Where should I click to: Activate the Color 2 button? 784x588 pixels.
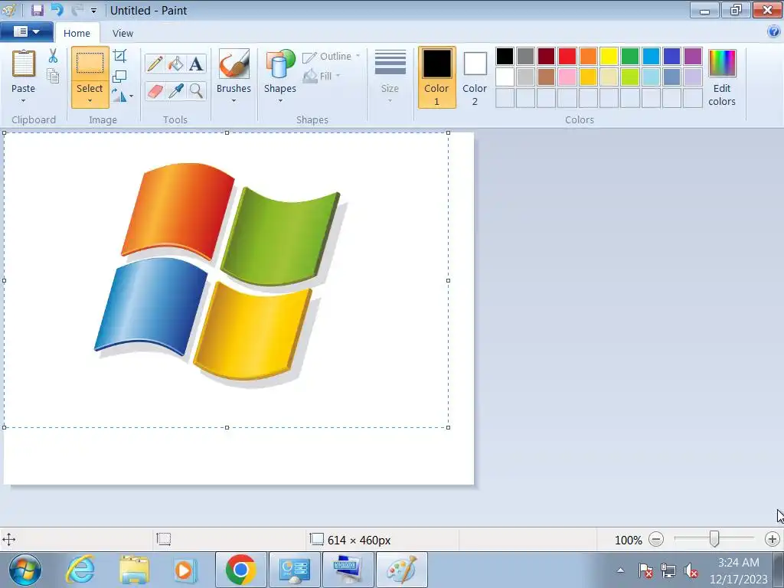click(x=475, y=77)
